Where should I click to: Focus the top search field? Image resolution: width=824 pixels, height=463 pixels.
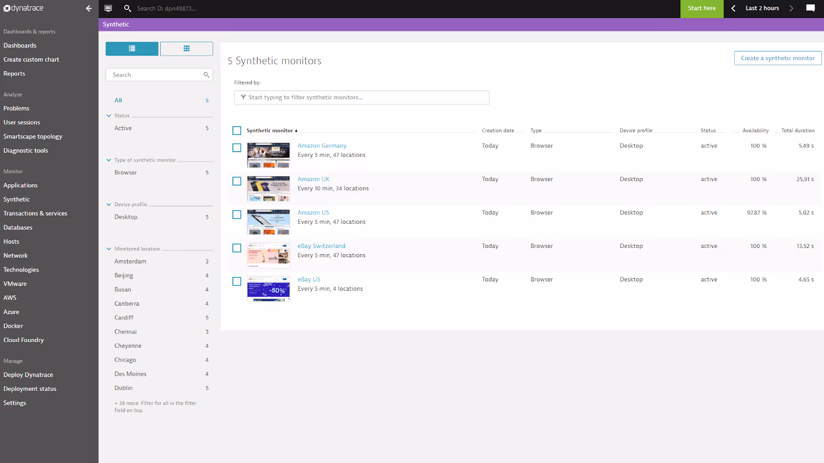(166, 9)
